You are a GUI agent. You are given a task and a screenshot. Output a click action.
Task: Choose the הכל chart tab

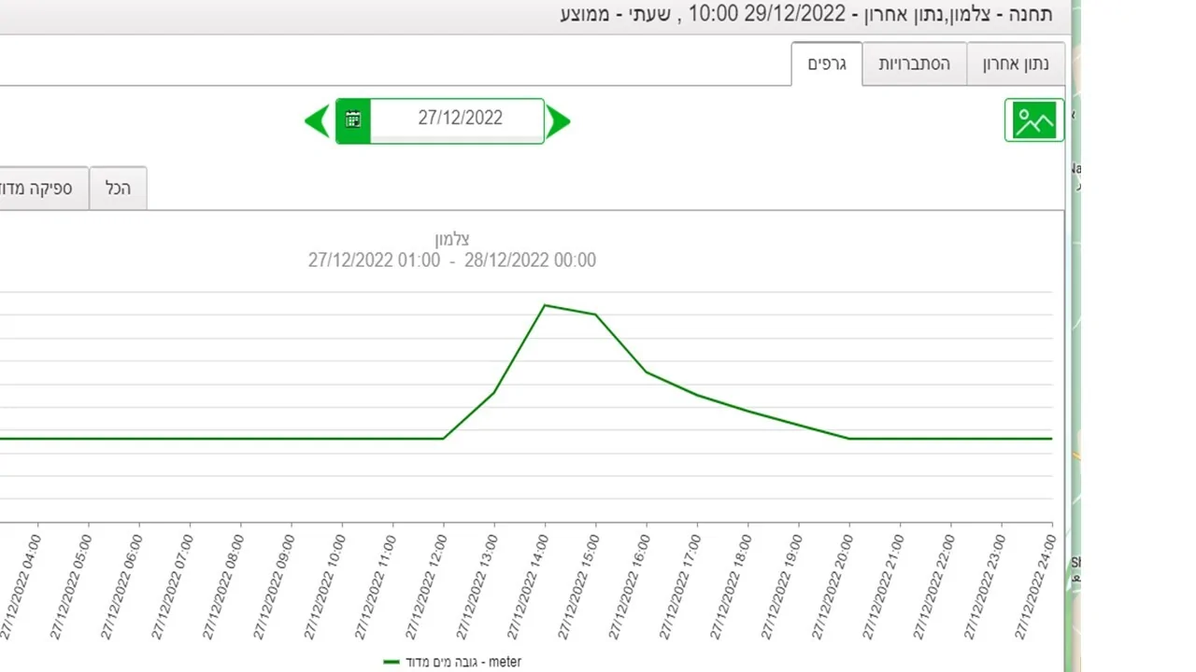[x=118, y=189]
